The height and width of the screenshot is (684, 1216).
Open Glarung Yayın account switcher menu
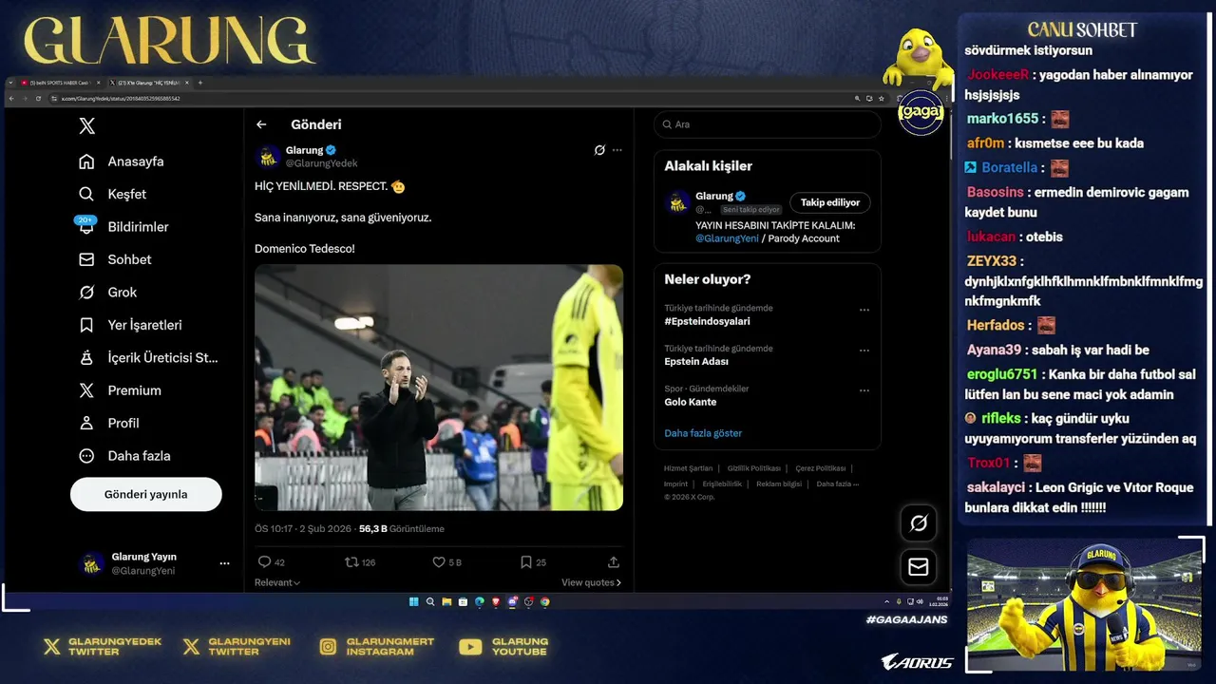pos(156,563)
